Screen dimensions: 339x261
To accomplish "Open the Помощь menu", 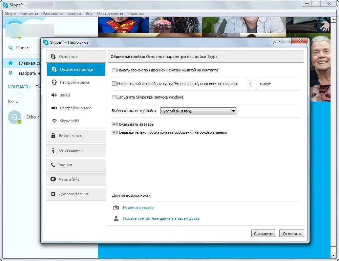I will tap(136, 14).
